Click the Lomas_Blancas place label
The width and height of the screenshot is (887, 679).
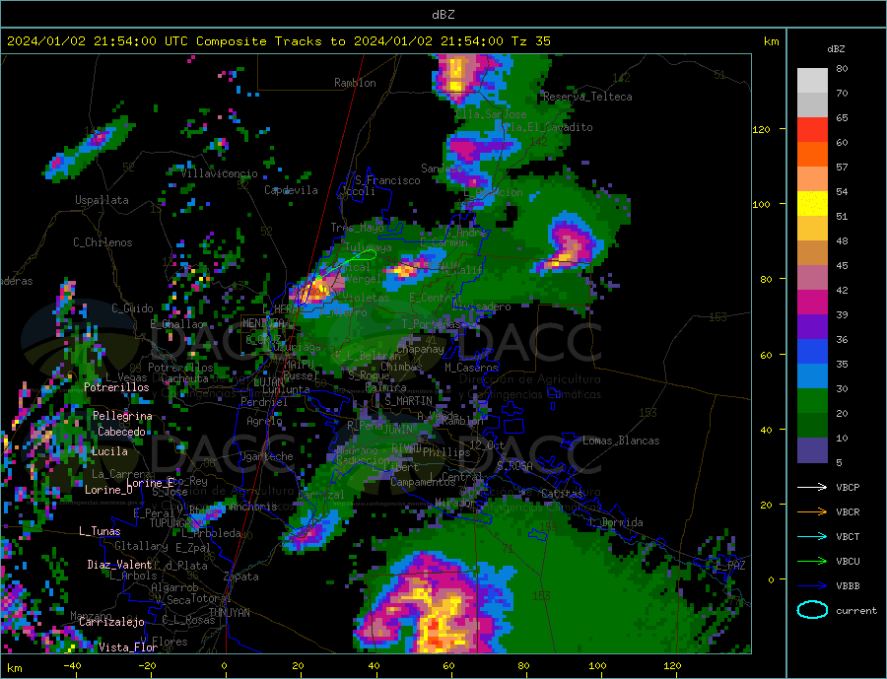621,441
